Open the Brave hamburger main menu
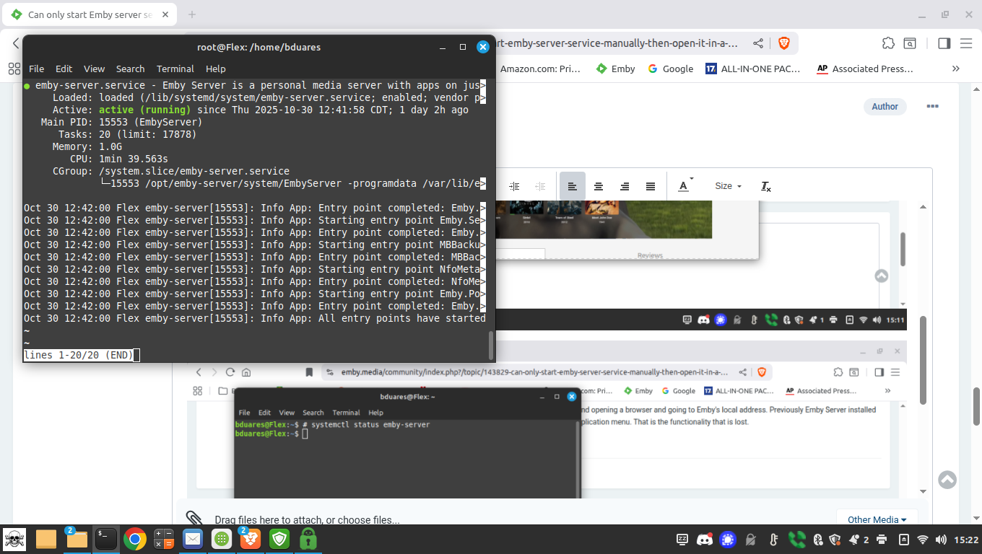The image size is (982, 554). pyautogui.click(x=966, y=43)
